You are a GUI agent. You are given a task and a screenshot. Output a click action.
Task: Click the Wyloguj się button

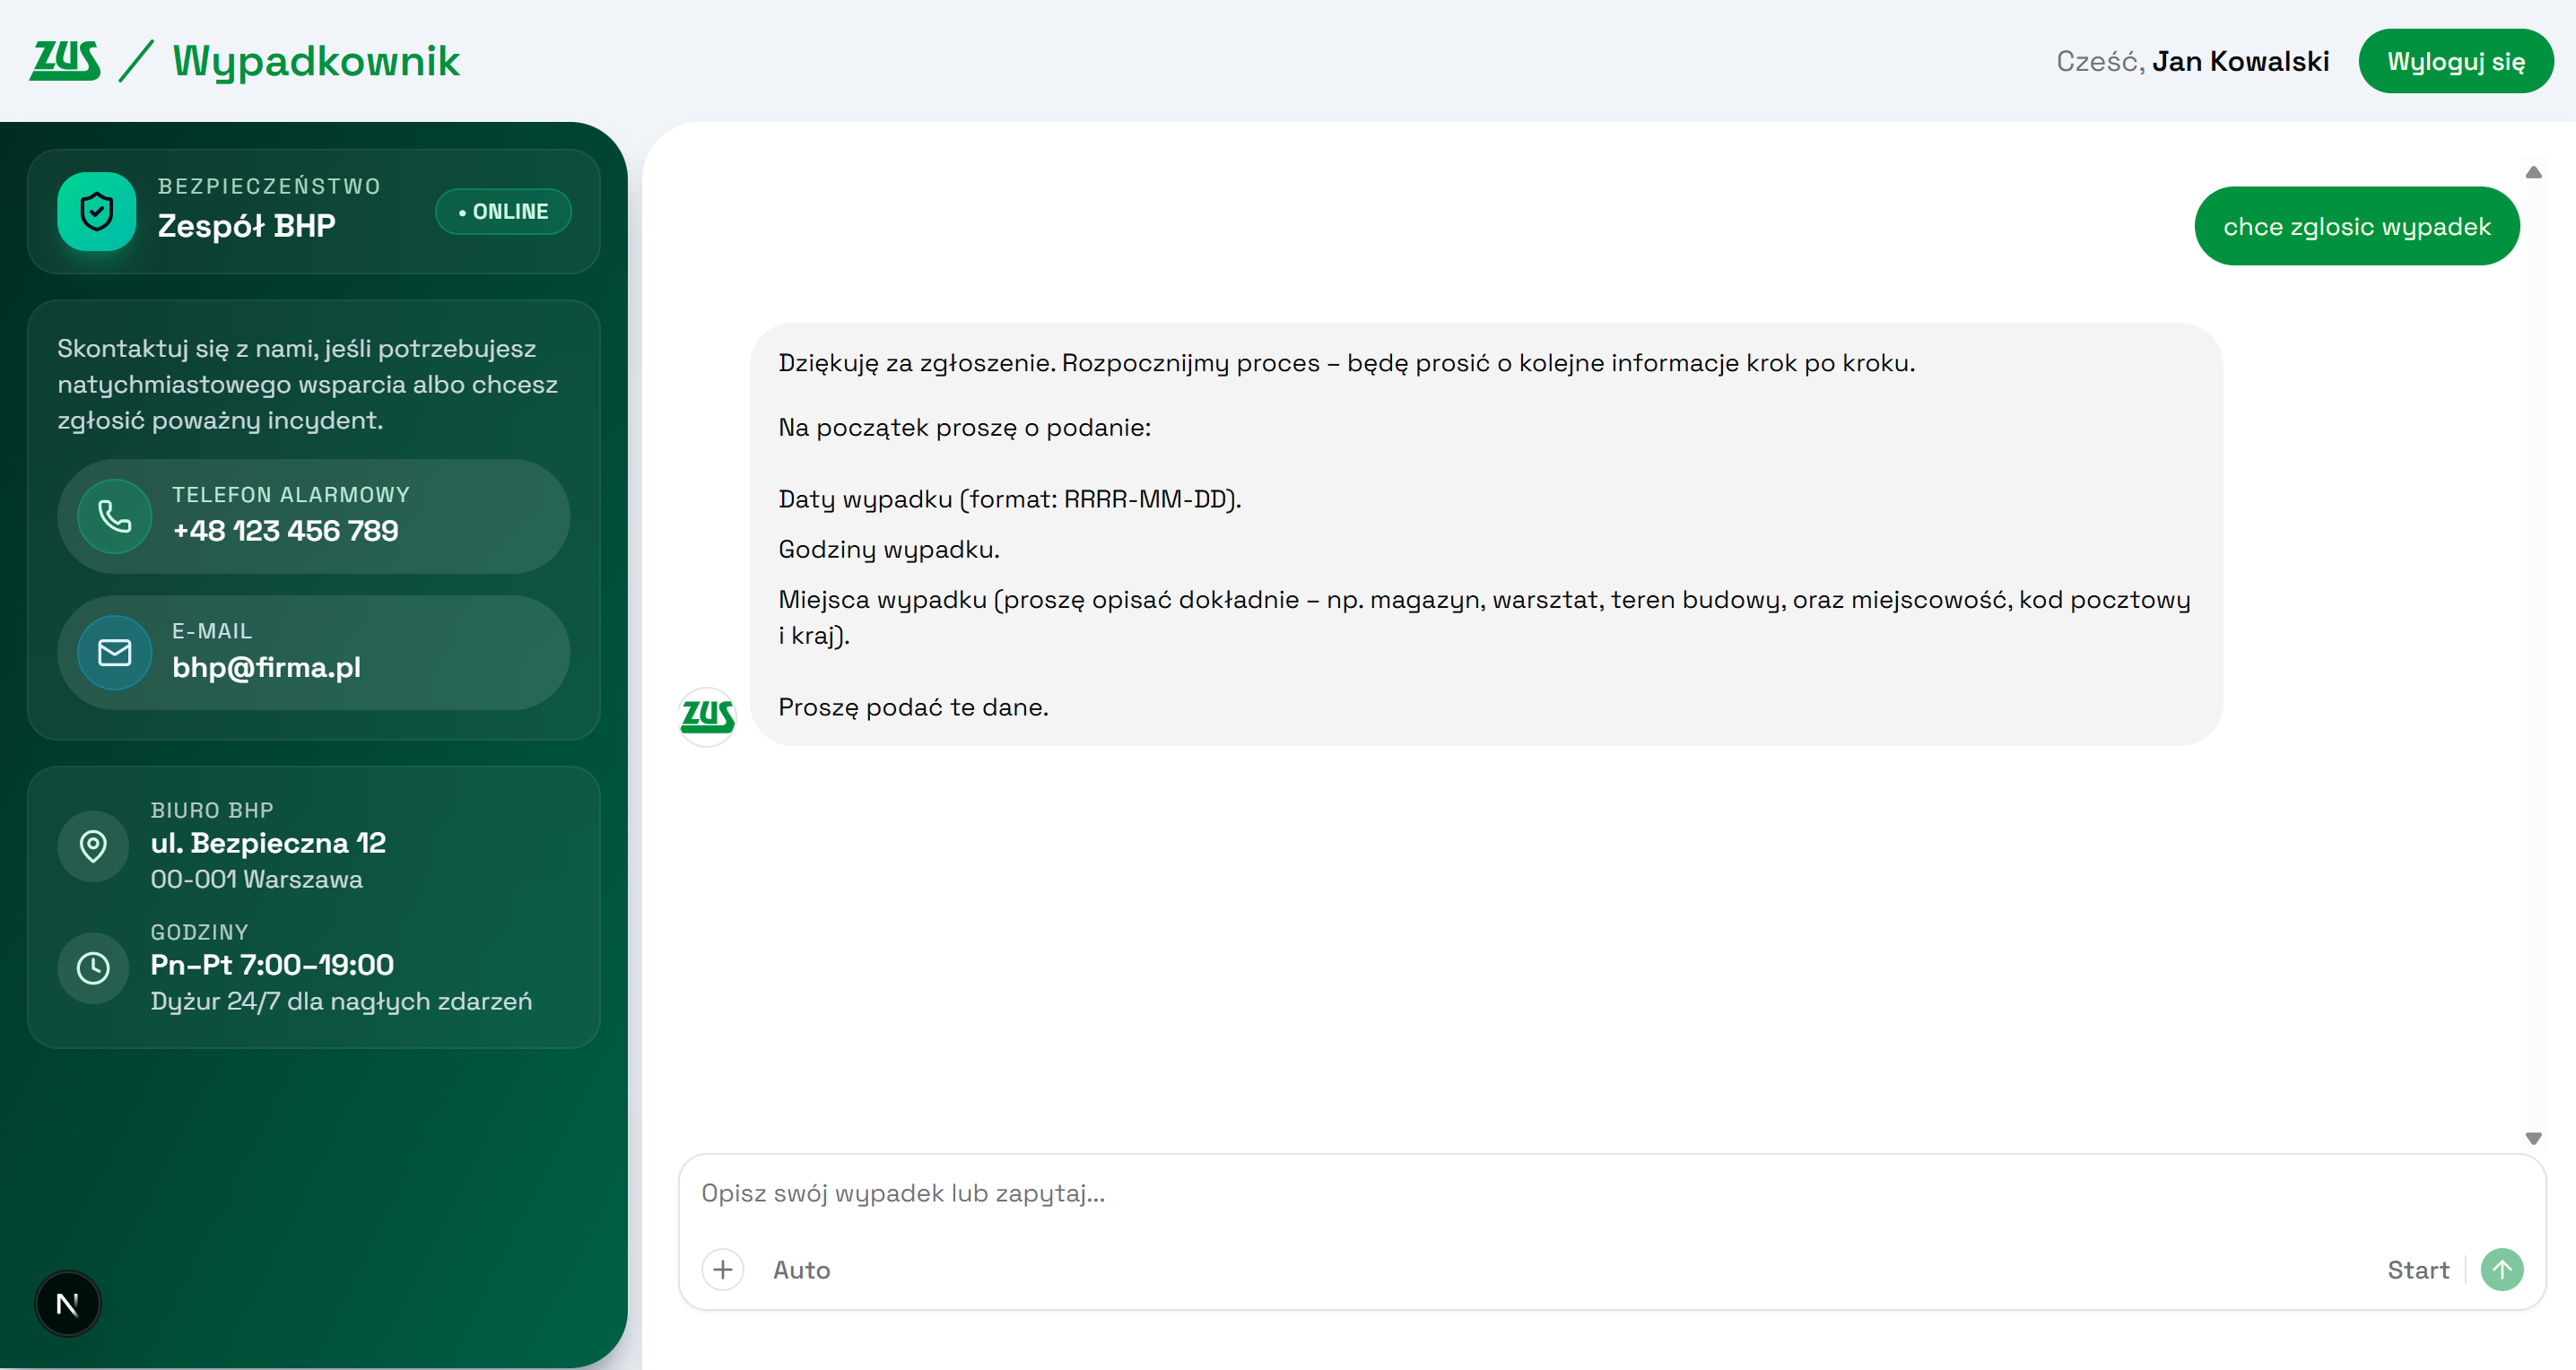[x=2455, y=61]
